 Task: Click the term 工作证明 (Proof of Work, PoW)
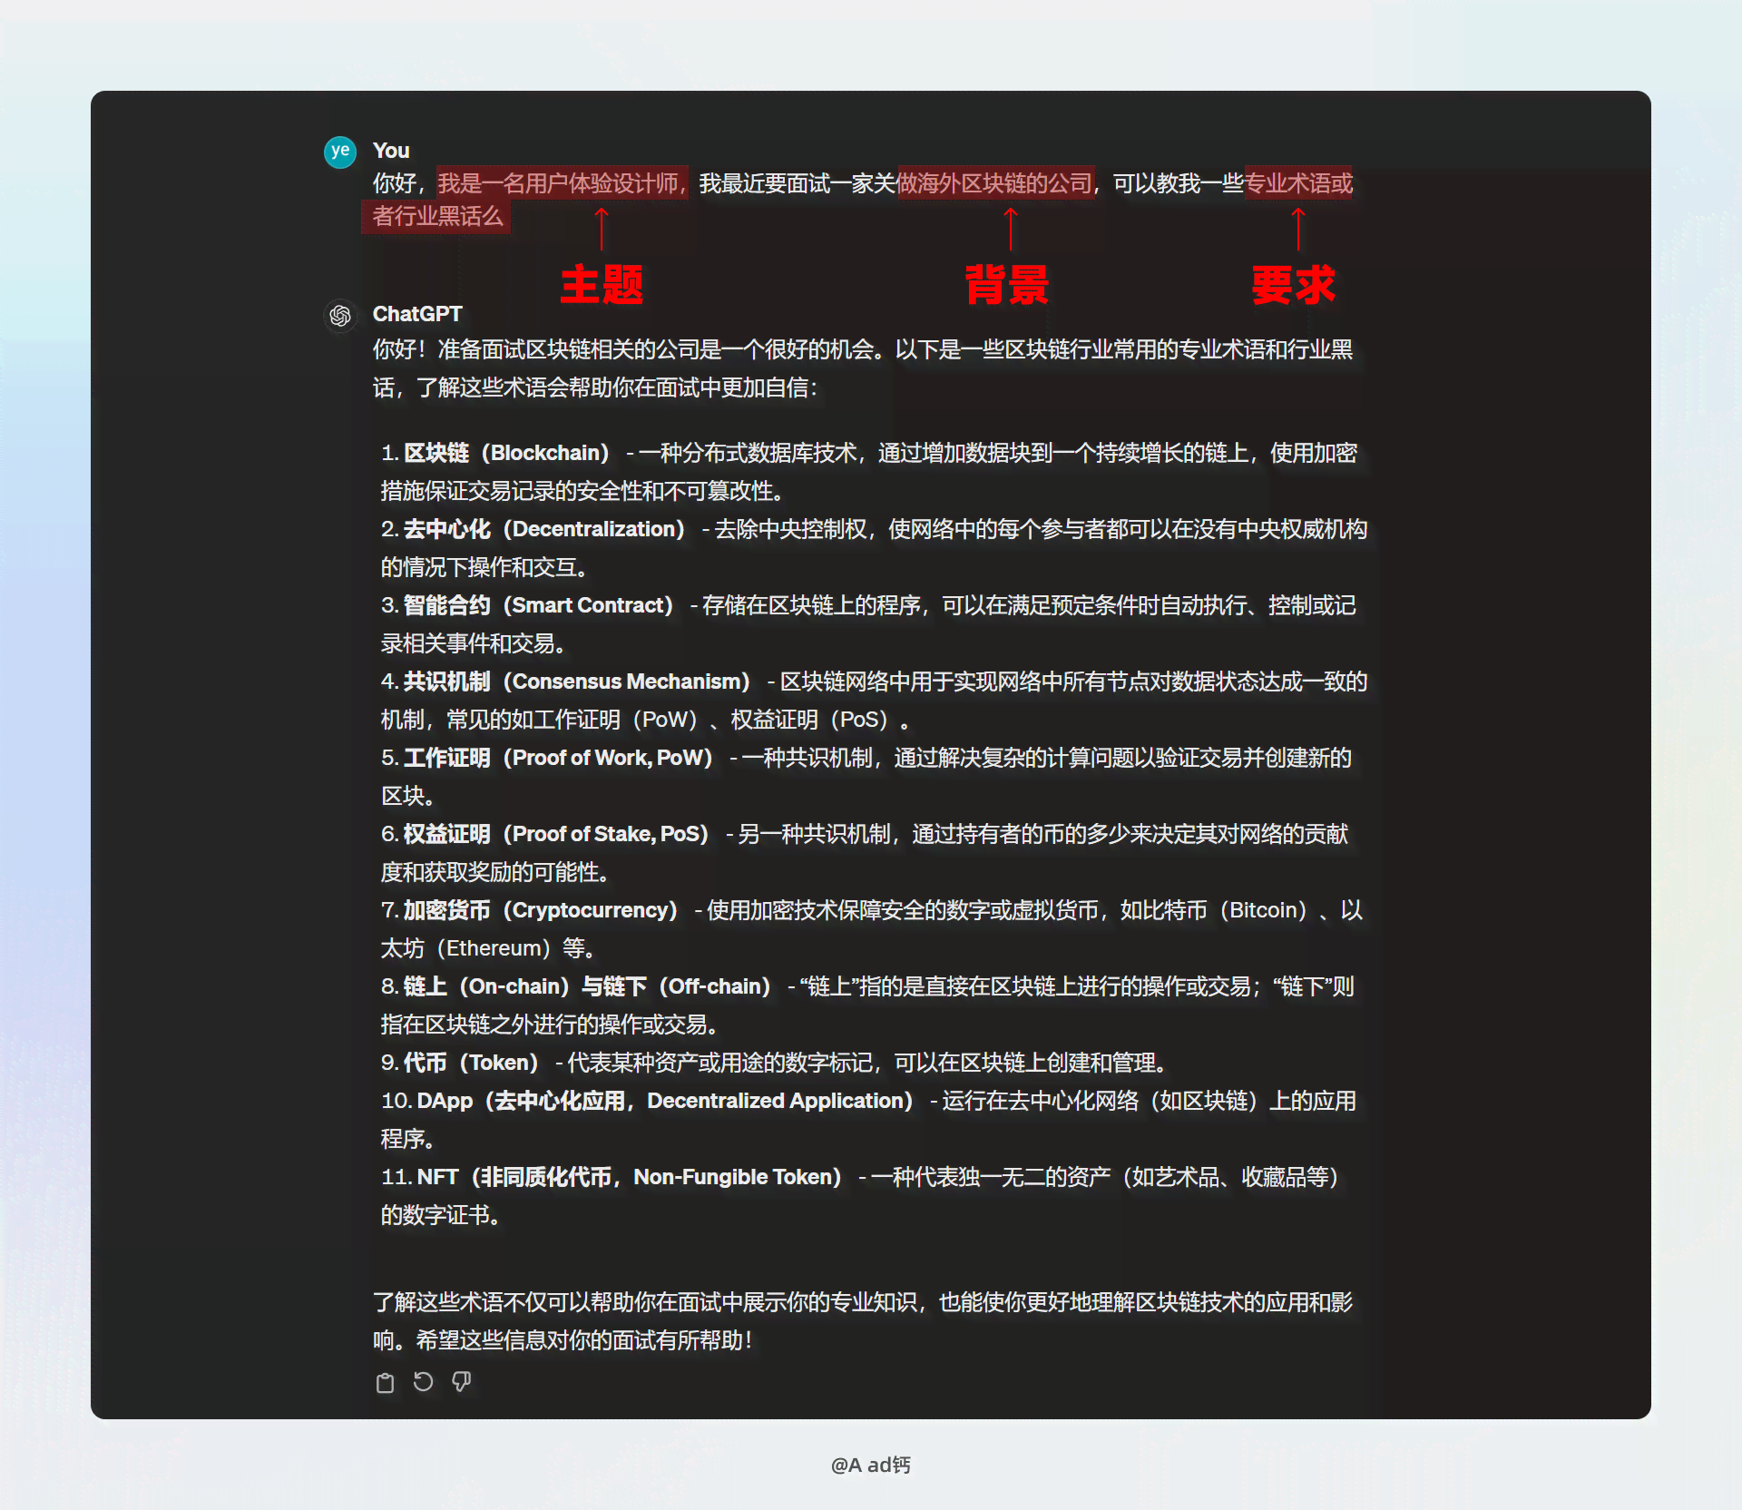coord(559,758)
